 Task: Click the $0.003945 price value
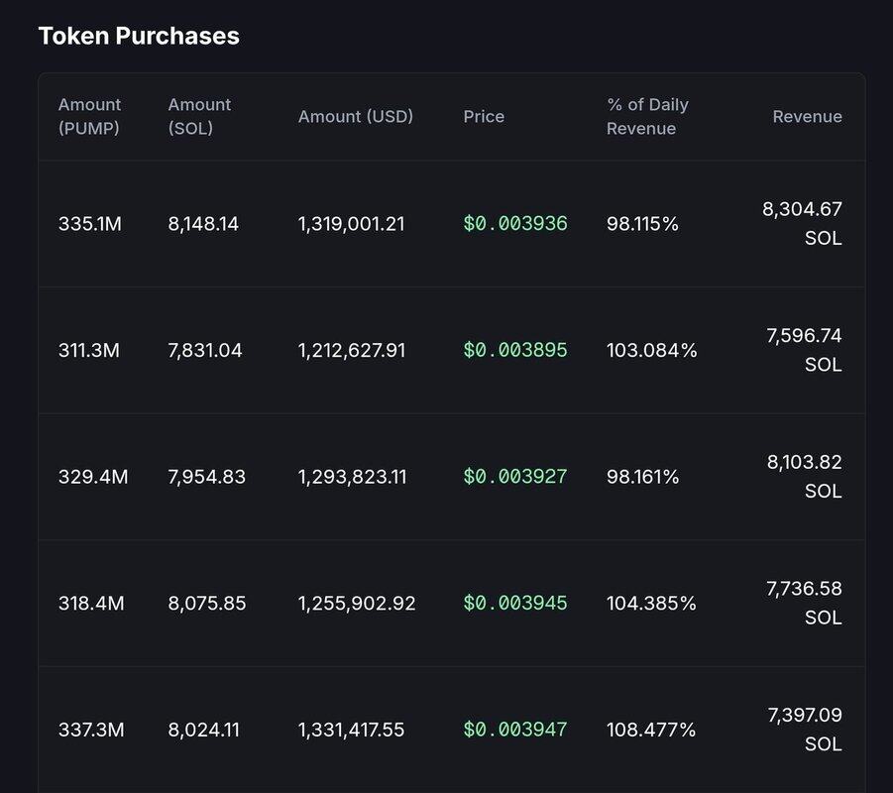tap(515, 603)
